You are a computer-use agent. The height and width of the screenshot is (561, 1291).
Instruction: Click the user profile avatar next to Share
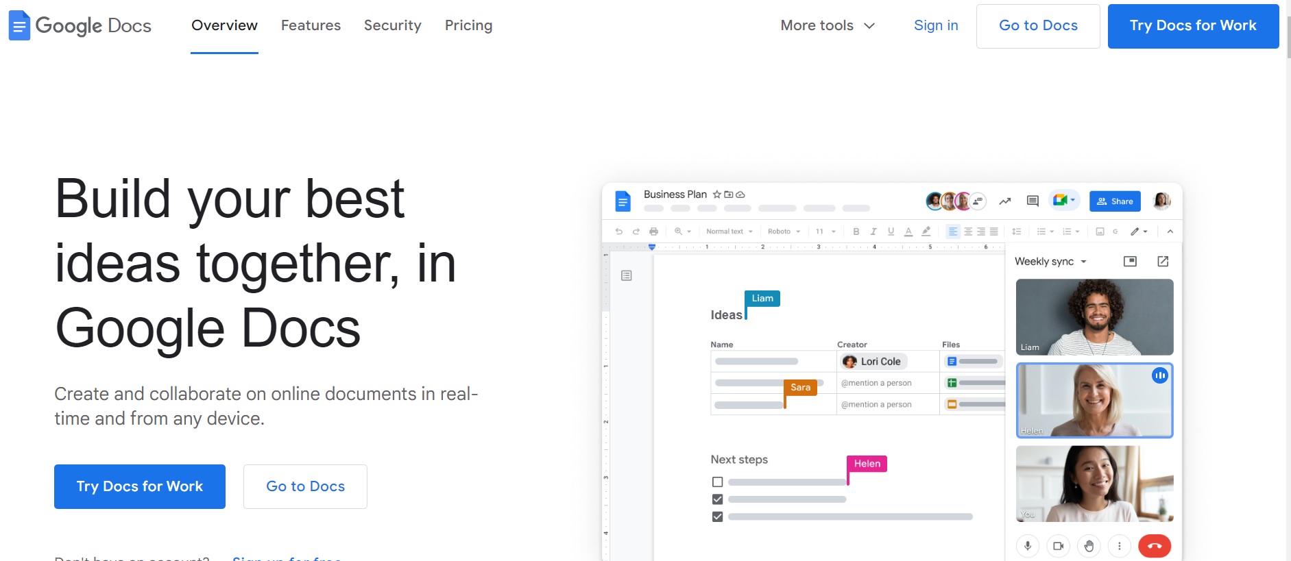click(x=1161, y=201)
